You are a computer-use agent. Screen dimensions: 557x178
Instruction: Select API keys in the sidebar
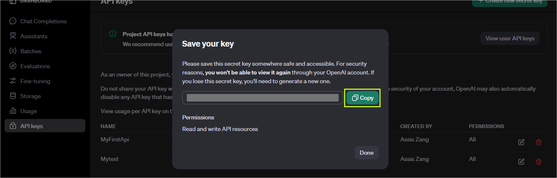pyautogui.click(x=45, y=126)
